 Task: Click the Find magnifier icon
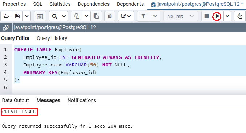(54, 16)
